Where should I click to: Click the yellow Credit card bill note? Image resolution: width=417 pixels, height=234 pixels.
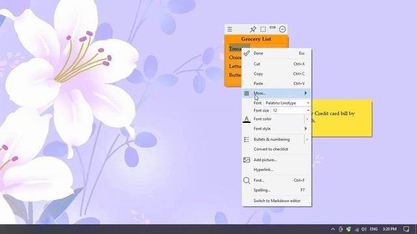pos(341,118)
